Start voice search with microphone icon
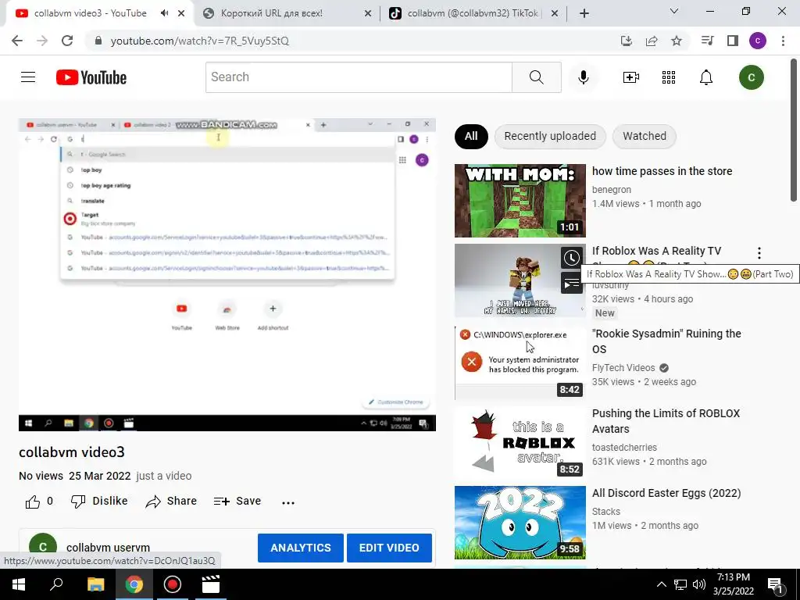 click(x=583, y=77)
